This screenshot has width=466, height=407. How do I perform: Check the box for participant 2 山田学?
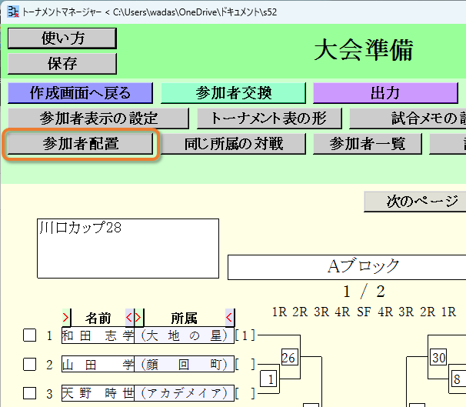[x=30, y=364]
